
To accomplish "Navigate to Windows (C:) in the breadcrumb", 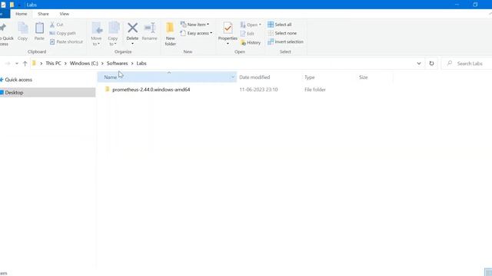I will tap(84, 63).
